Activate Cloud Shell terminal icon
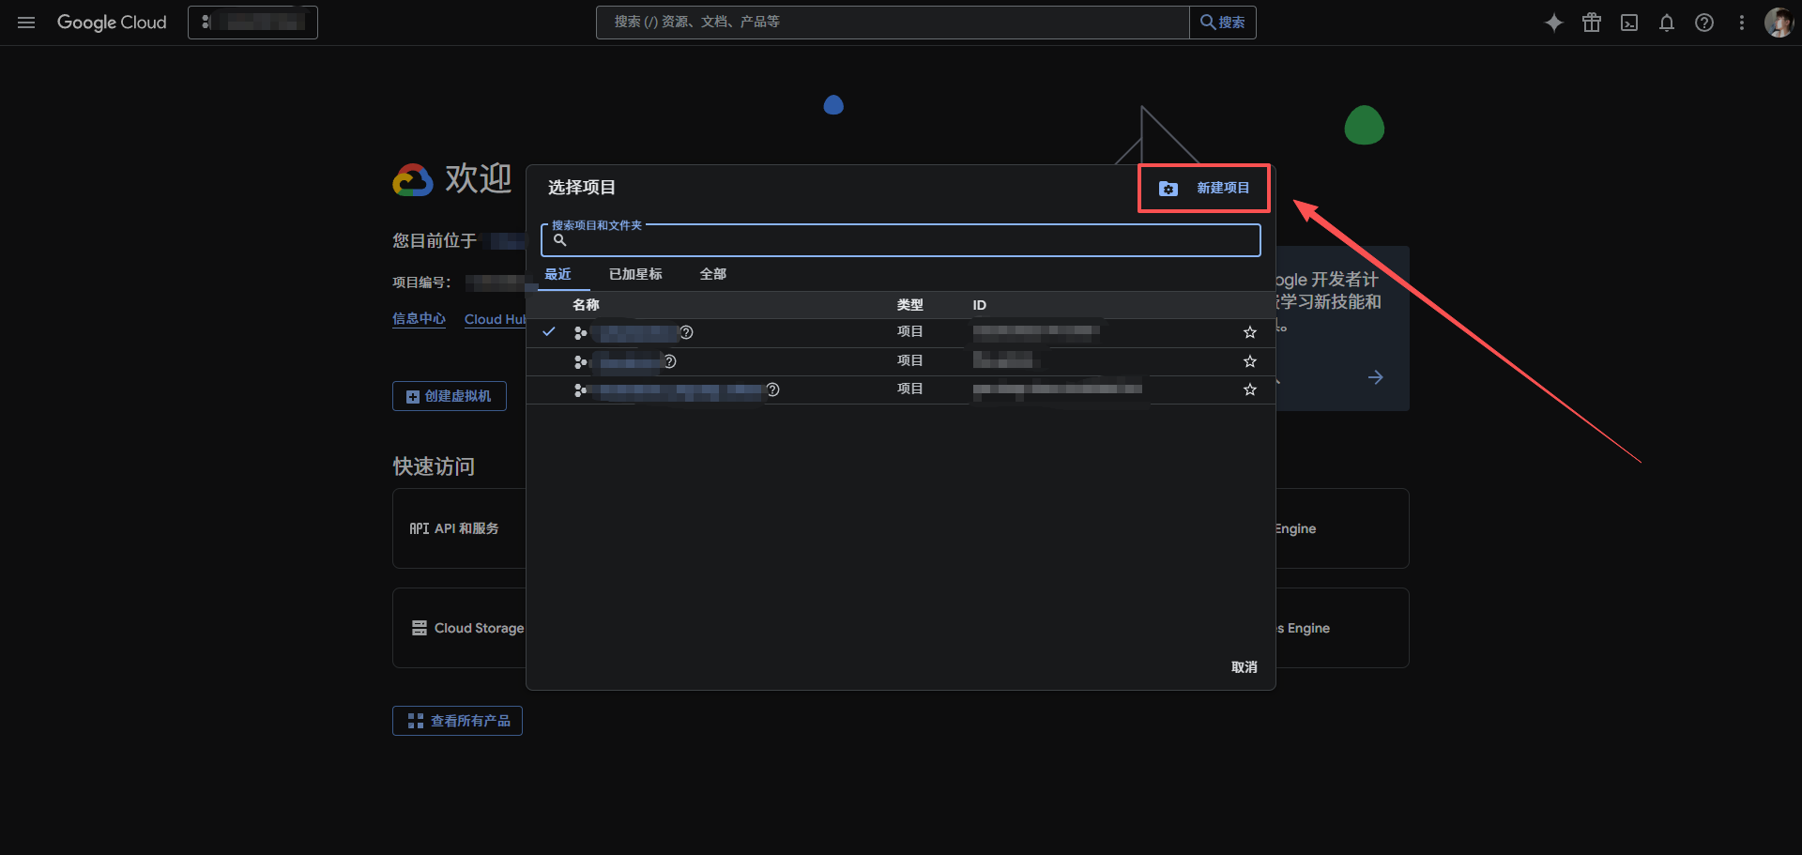Image resolution: width=1802 pixels, height=855 pixels. [1629, 23]
